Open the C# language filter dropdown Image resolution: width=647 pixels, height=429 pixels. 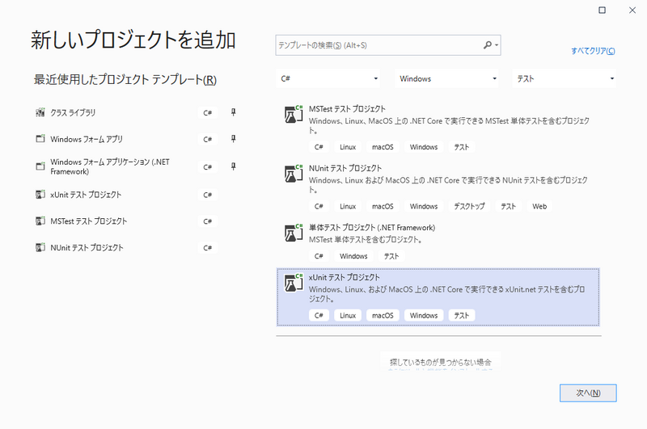pyautogui.click(x=328, y=78)
